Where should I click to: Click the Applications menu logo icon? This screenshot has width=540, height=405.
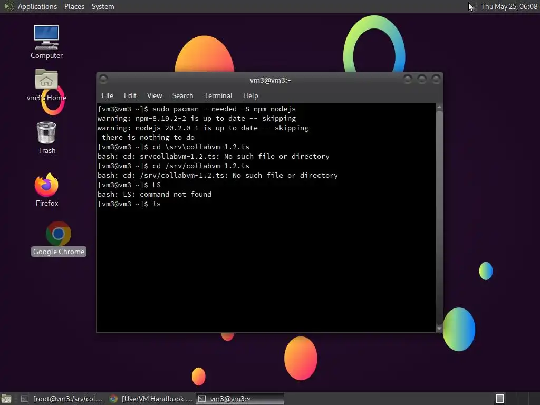click(x=8, y=6)
